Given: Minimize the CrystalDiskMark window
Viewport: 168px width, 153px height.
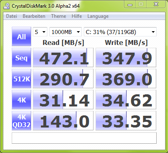Looking at the screenshot, I should (x=130, y=4).
